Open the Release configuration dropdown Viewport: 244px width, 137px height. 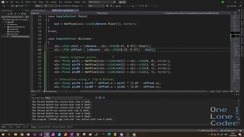(39, 6)
